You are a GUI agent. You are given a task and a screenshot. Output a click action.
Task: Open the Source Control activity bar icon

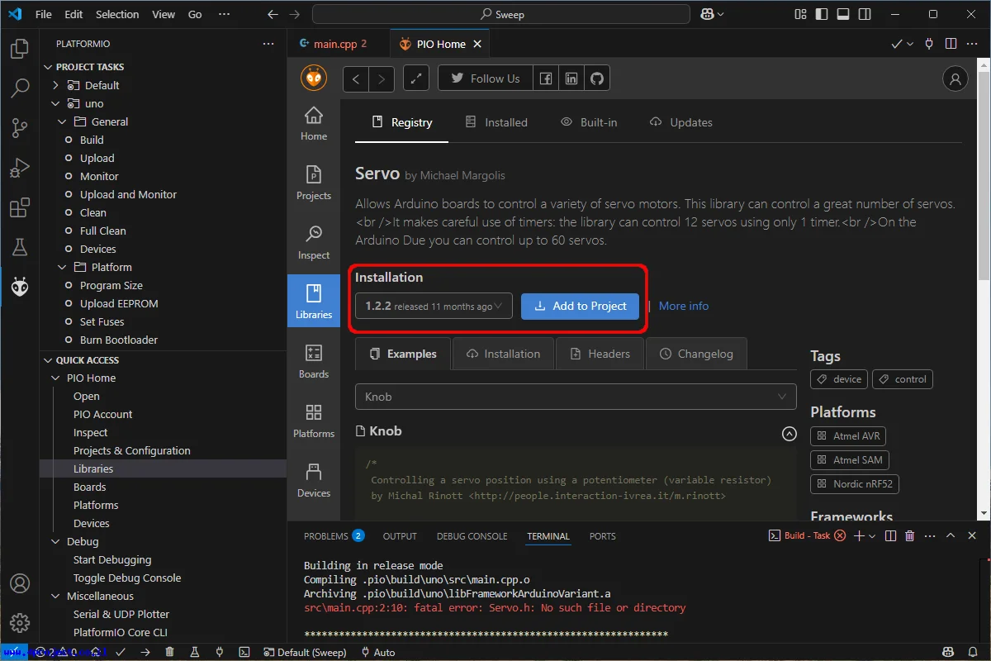click(20, 128)
